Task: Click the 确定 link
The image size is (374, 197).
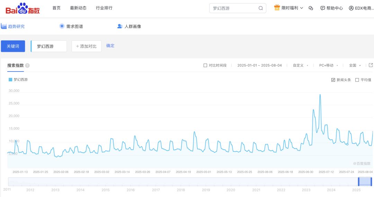Action: (110, 46)
